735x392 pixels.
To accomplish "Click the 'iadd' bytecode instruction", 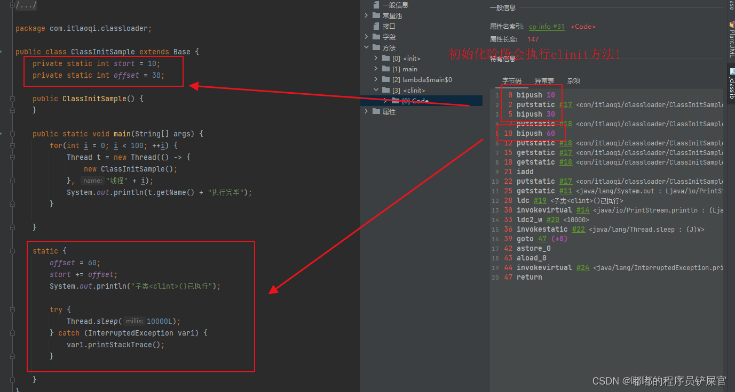I will (x=525, y=172).
